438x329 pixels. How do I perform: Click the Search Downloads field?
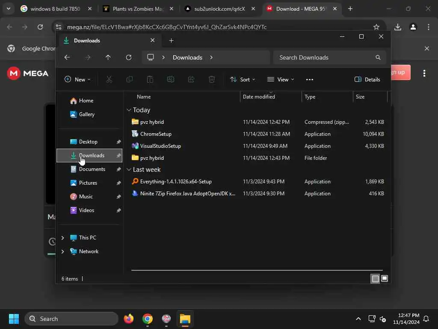click(x=329, y=57)
